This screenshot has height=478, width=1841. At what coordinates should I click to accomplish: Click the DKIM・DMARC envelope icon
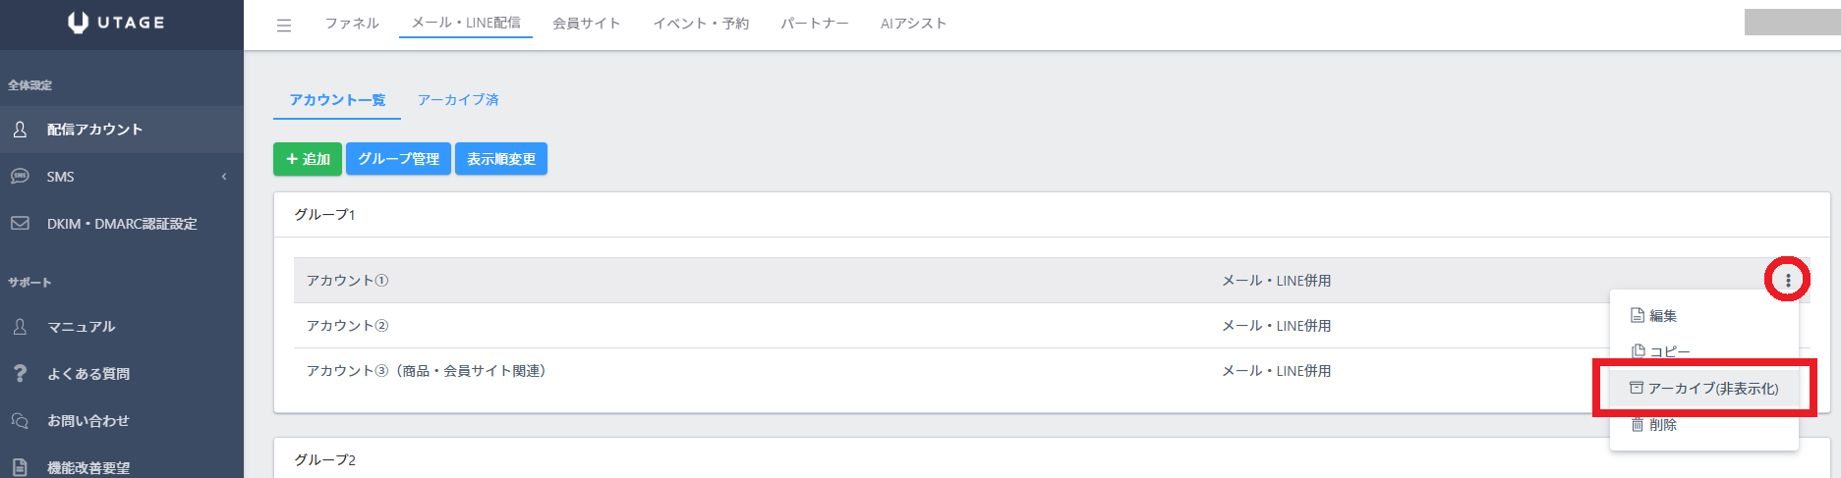[20, 224]
